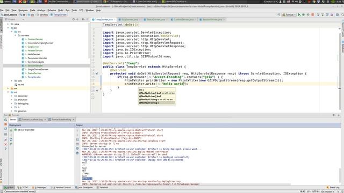Open Run panel settings gear icon
The height and width of the screenshot is (193, 344).
tap(334, 115)
